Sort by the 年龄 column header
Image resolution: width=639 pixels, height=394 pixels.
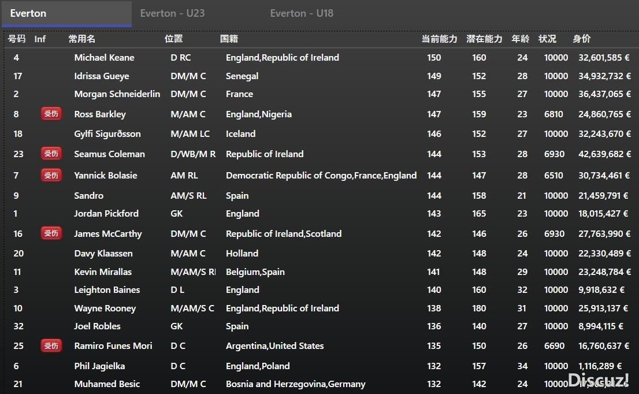(x=521, y=39)
